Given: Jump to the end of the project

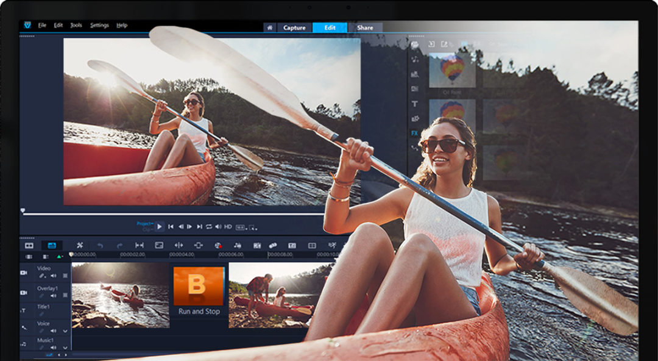Looking at the screenshot, I should click(199, 227).
